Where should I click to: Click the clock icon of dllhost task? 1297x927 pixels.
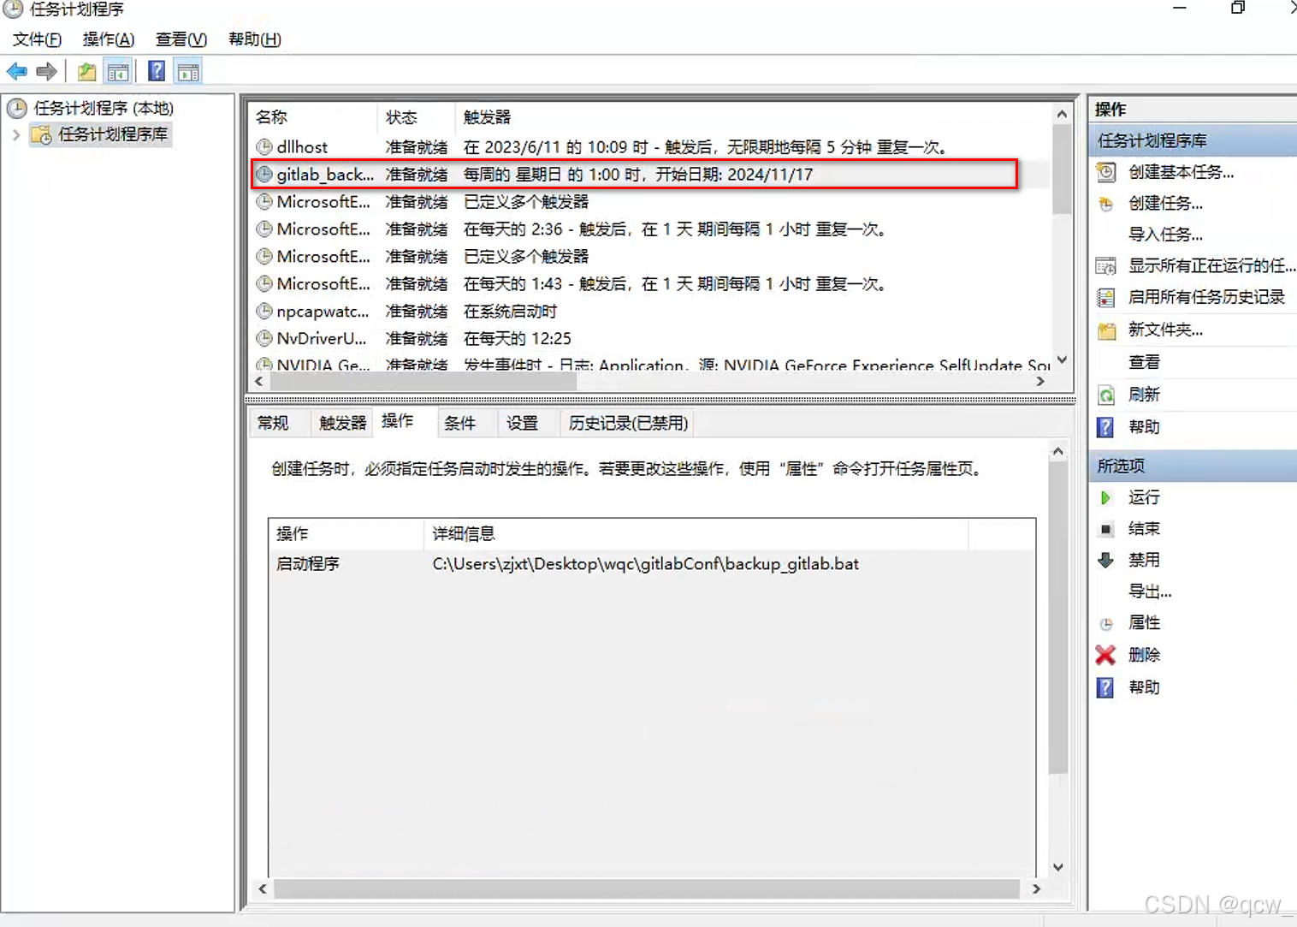pyautogui.click(x=264, y=147)
